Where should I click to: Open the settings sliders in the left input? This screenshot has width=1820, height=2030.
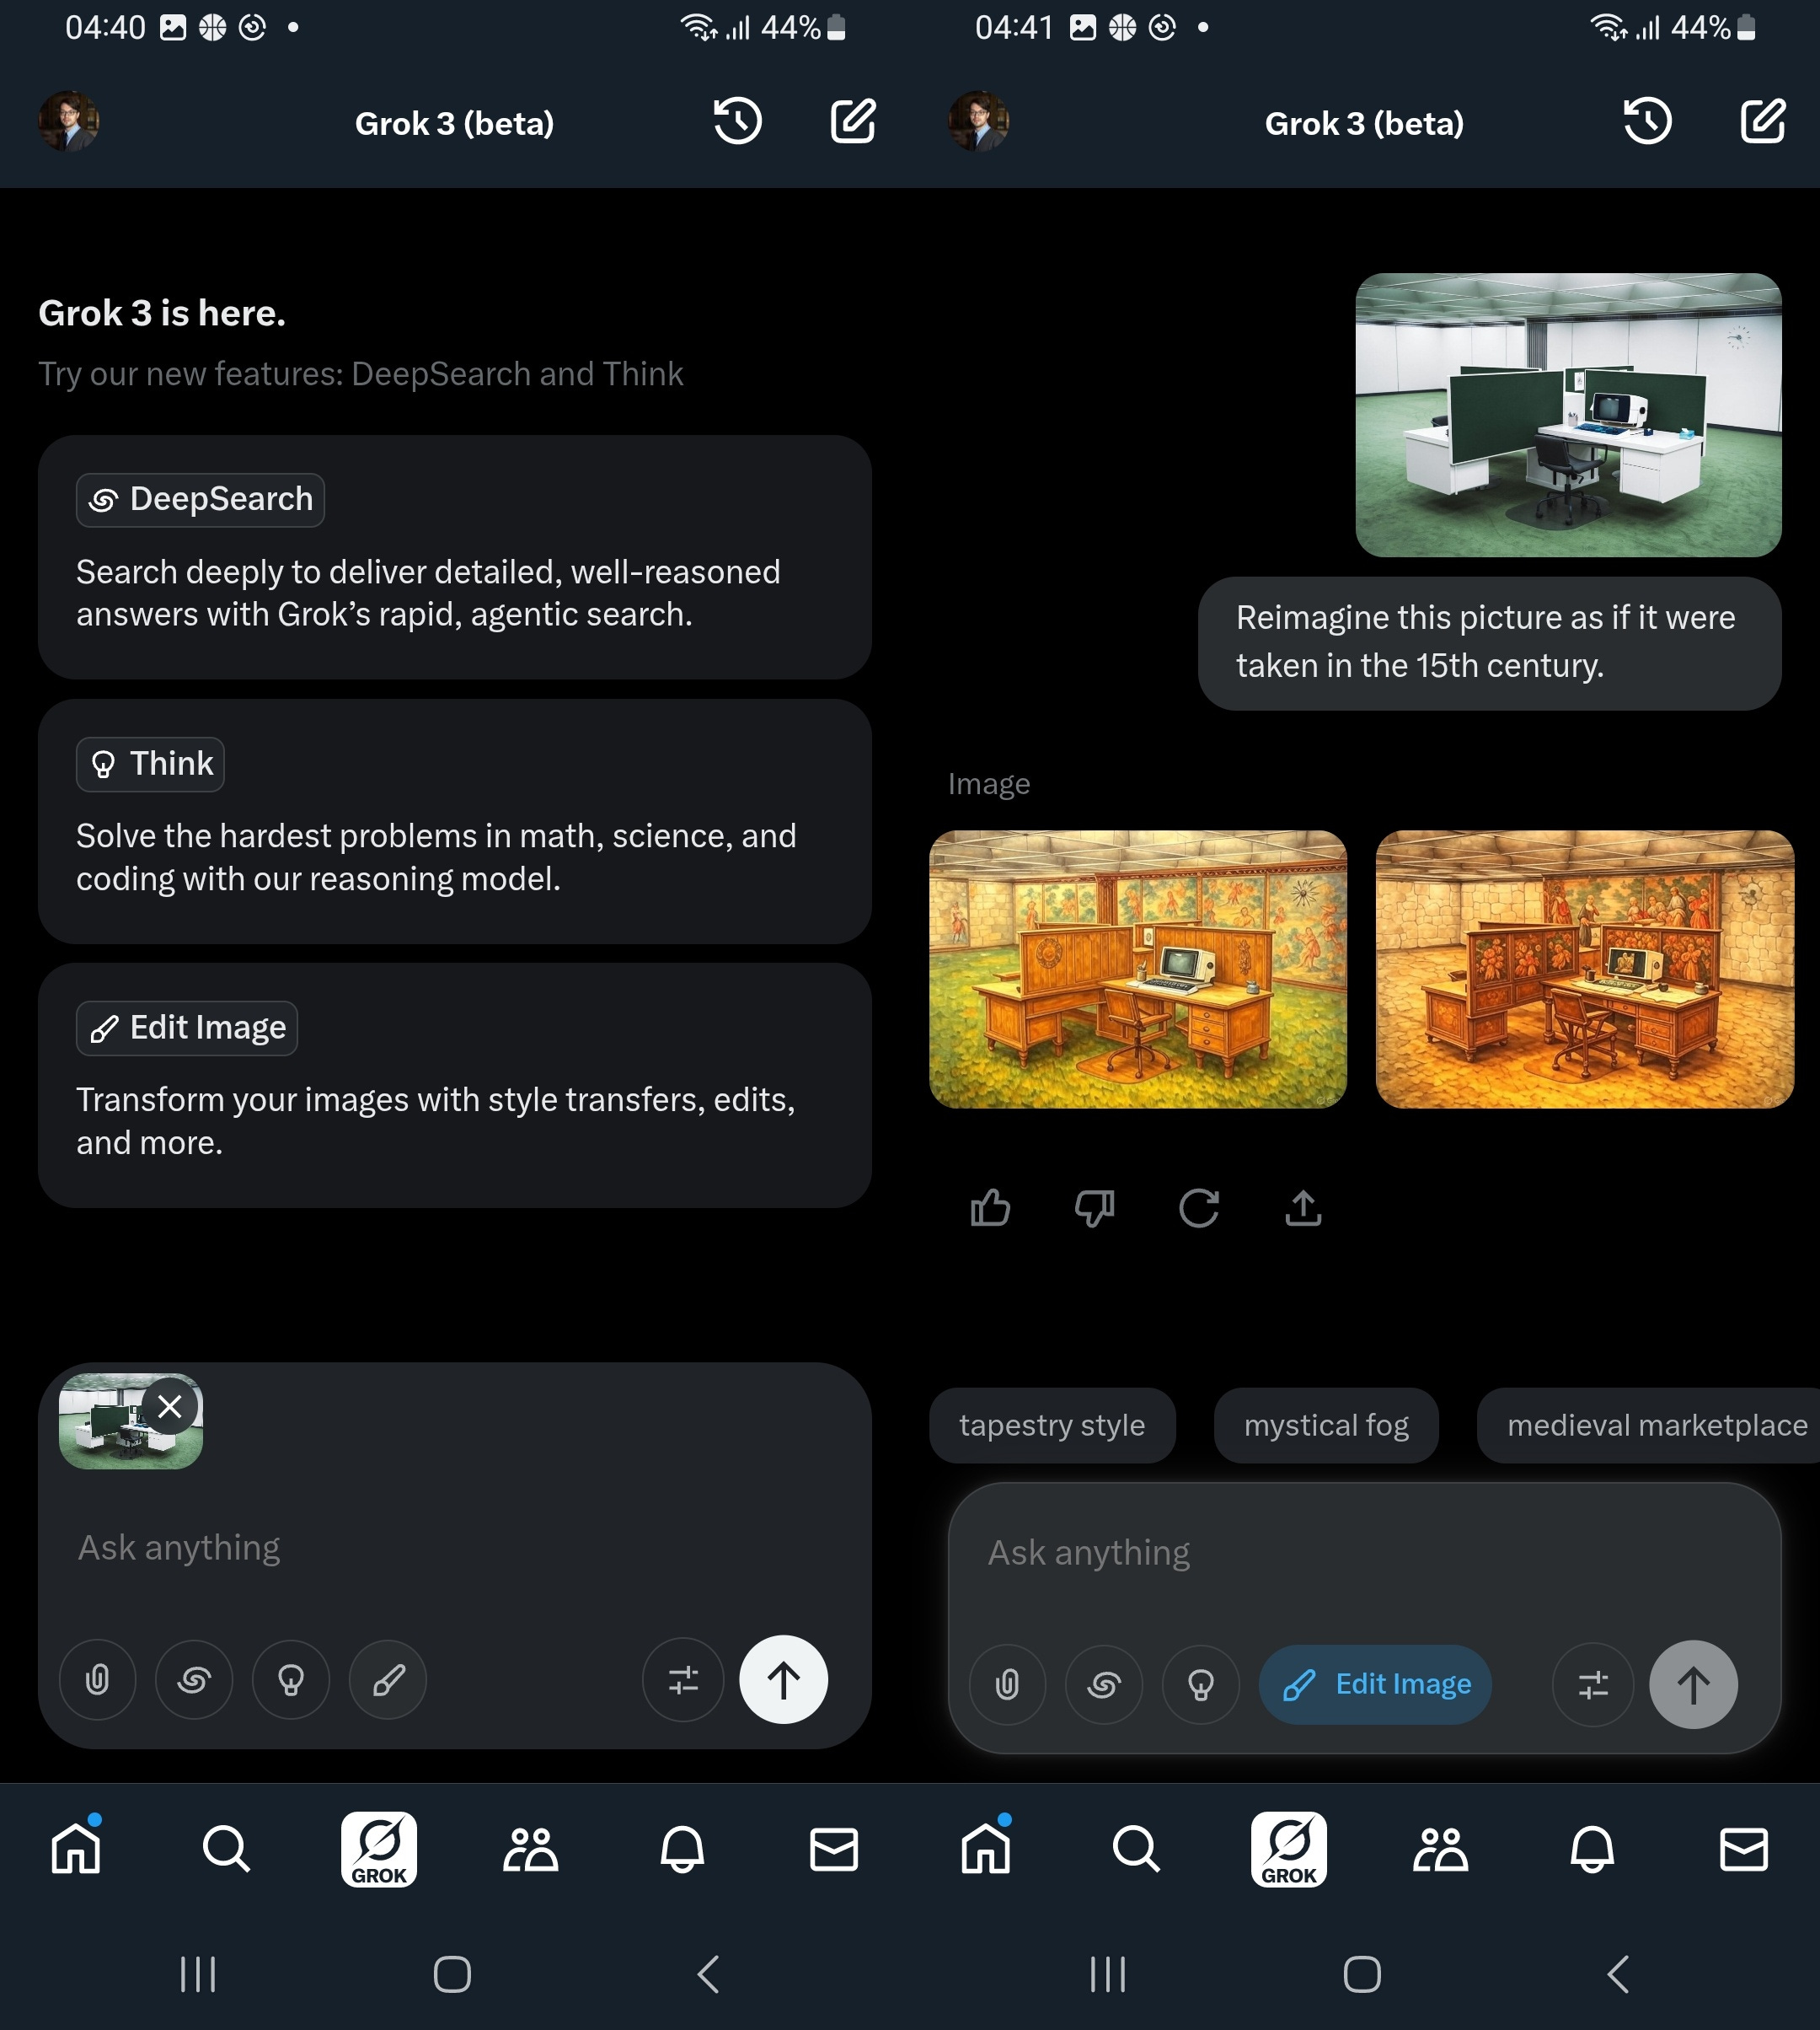683,1678
